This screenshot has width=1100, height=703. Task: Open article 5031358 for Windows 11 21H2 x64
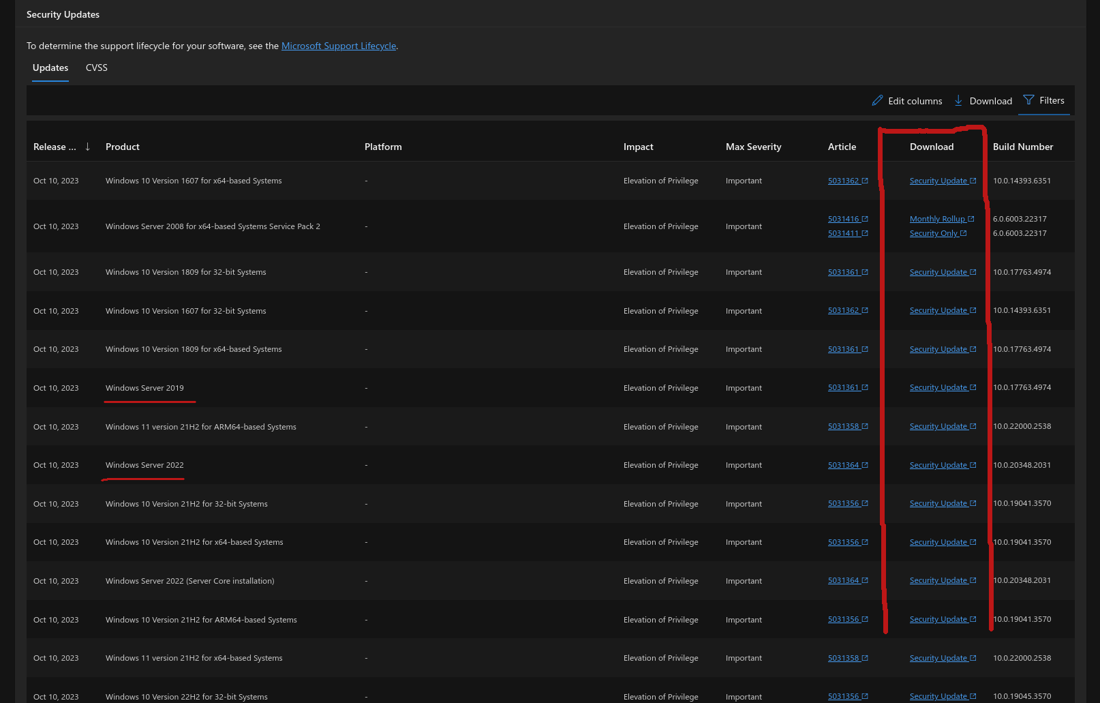848,658
